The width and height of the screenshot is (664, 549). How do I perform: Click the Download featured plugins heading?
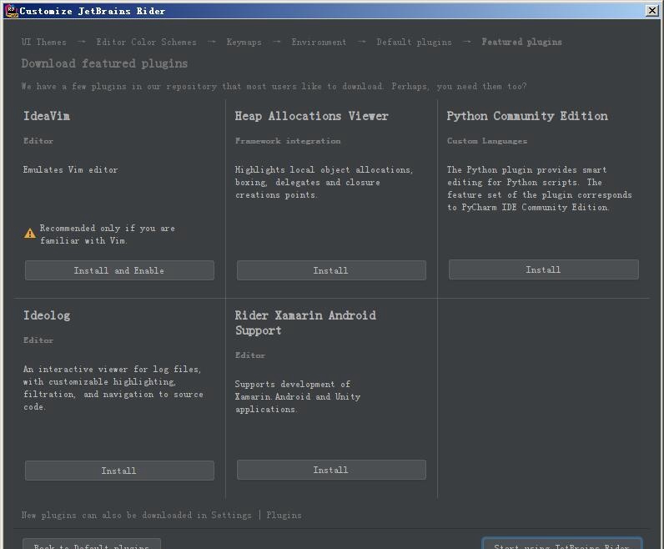(104, 63)
